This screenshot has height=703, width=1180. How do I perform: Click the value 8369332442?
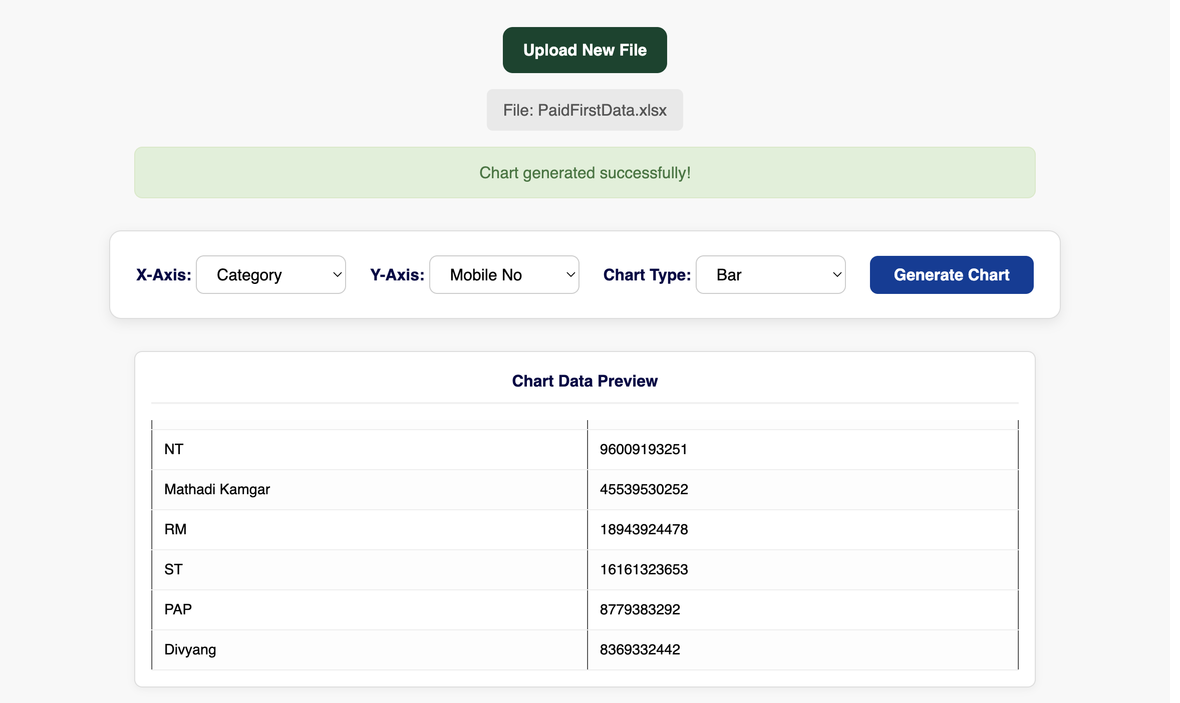640,650
